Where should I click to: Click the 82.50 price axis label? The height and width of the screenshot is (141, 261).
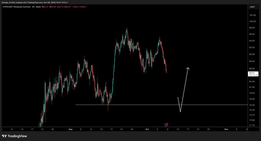(252, 82)
